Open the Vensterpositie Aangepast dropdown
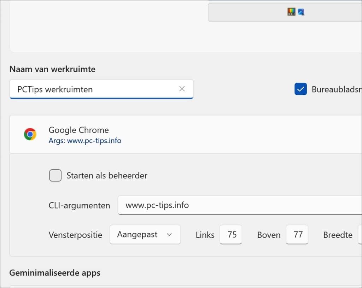This screenshot has height=288, width=362. (145, 234)
